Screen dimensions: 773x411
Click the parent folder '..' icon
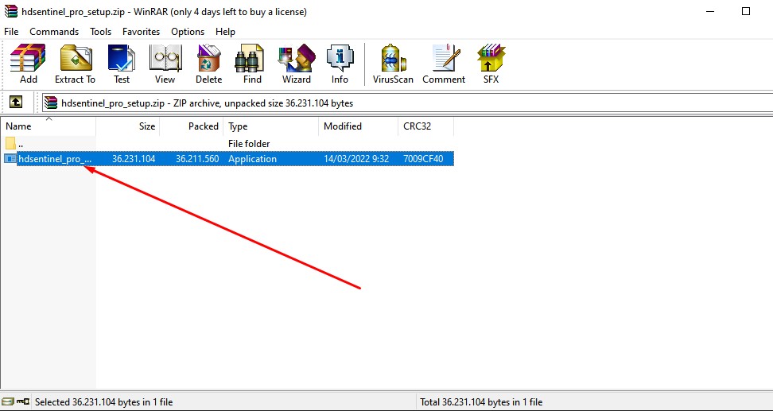(11, 143)
